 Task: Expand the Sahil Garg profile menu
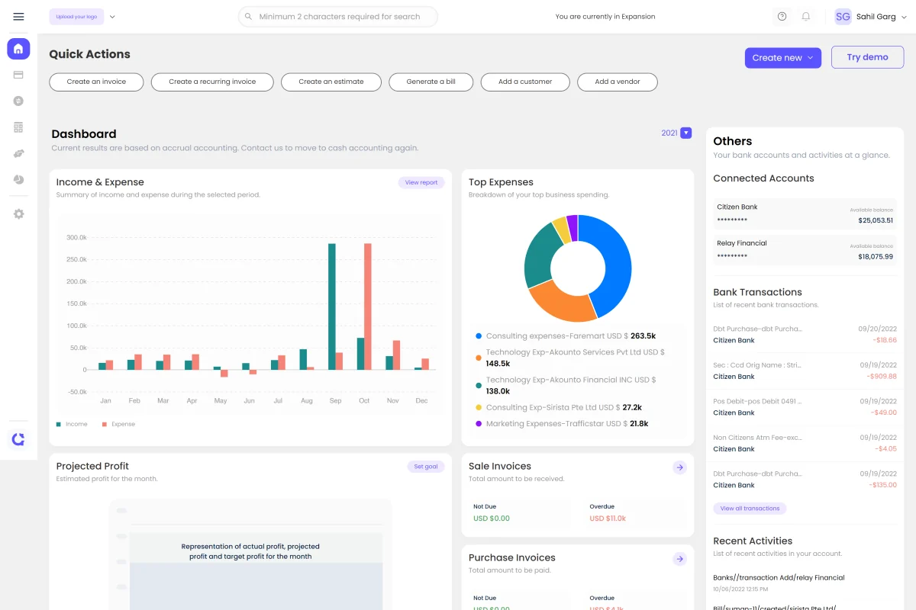pos(869,16)
